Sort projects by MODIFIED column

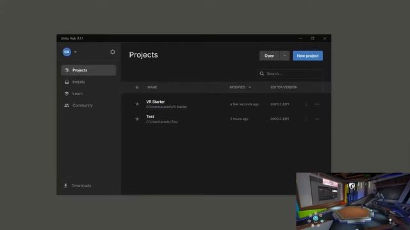pyautogui.click(x=238, y=88)
